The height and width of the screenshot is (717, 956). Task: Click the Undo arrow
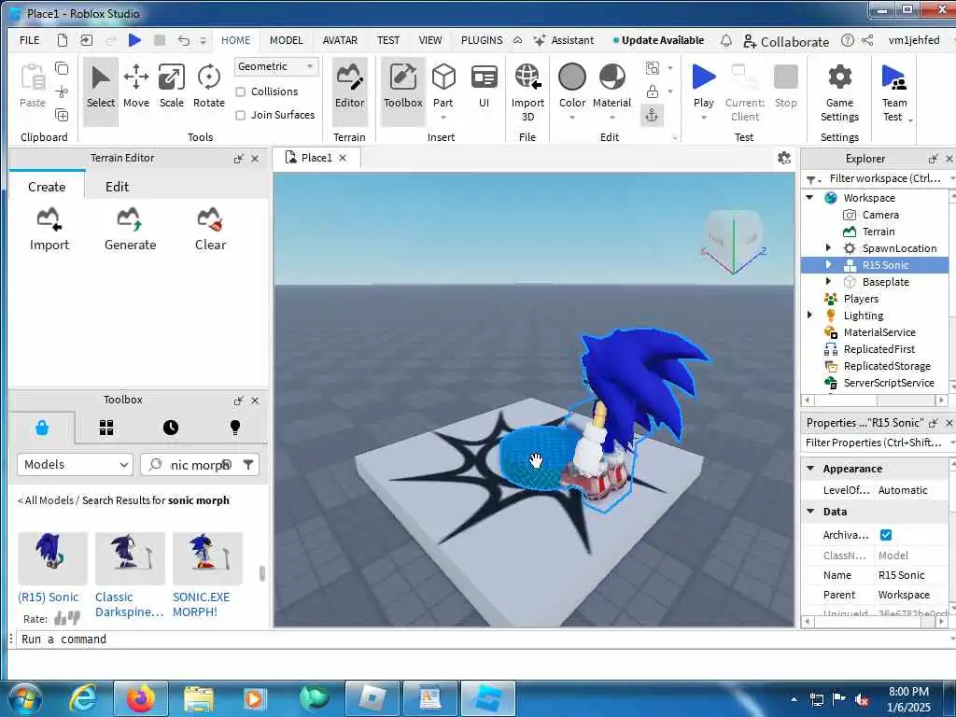click(x=184, y=40)
